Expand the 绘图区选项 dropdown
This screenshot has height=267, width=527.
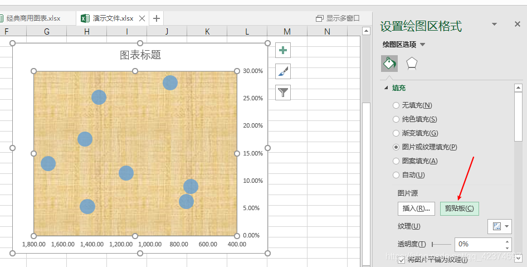click(423, 45)
